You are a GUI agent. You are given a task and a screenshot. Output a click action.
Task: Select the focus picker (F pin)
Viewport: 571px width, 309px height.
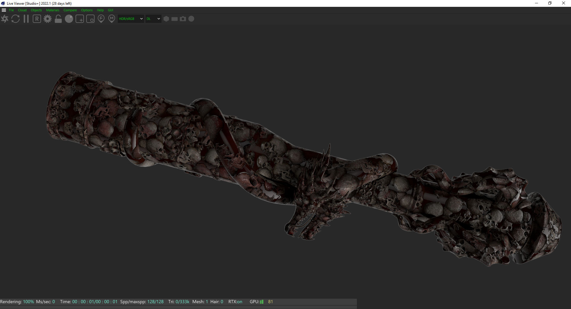point(101,19)
